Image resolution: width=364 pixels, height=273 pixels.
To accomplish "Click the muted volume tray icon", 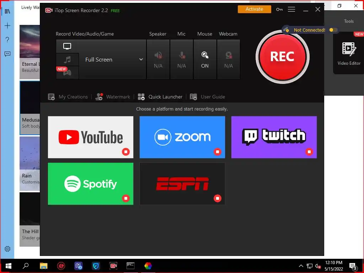I will (x=318, y=266).
